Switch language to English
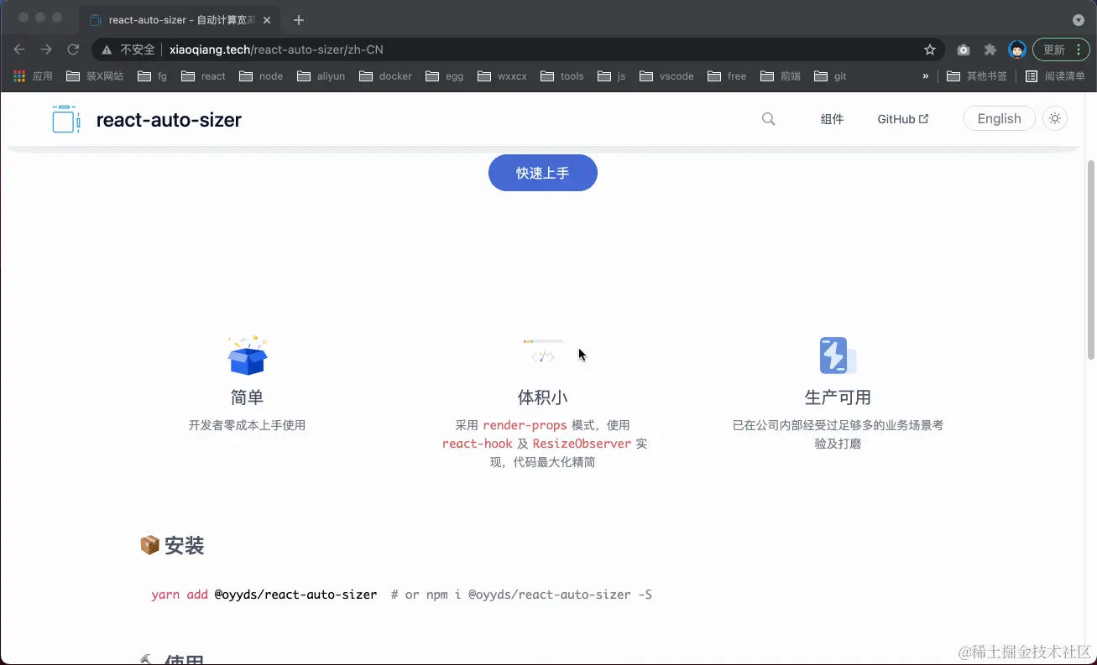This screenshot has width=1097, height=665. coord(999,119)
